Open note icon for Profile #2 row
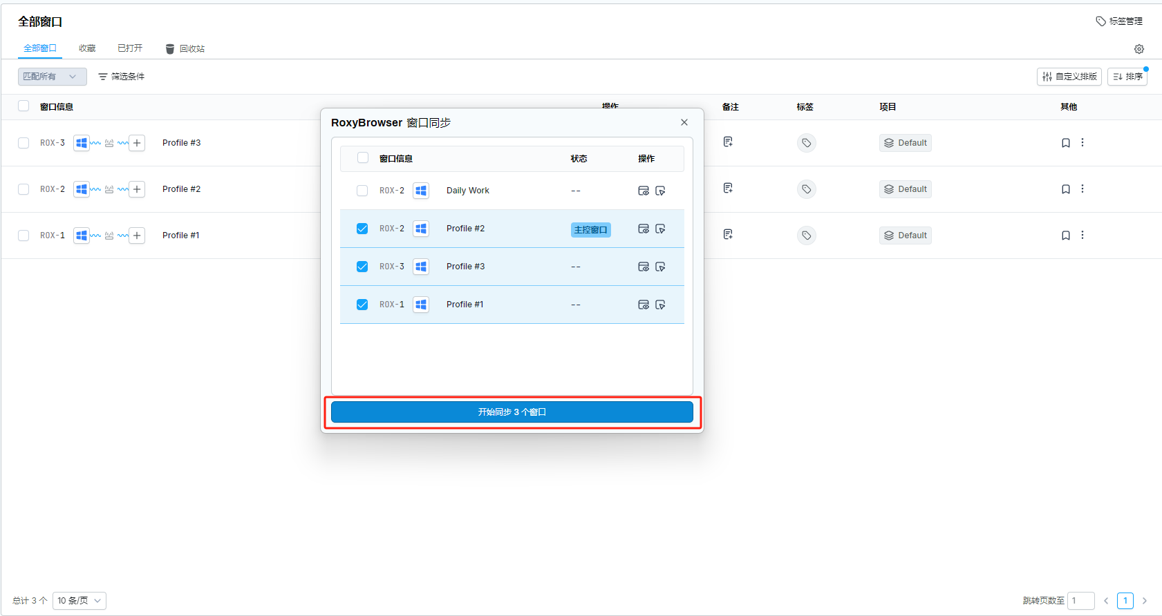Screen dimensions: 1162x616 pyautogui.click(x=728, y=188)
